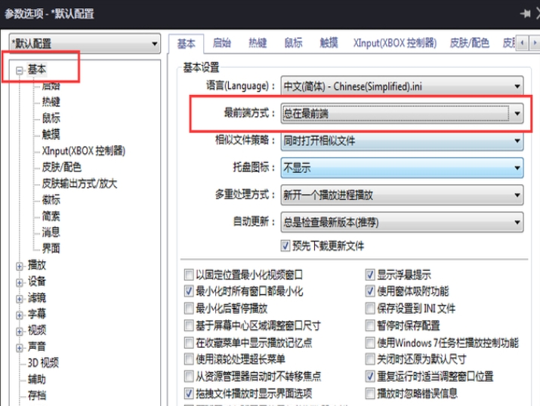540x406 pixels.
Task: Expand the 播放 tree node
Action: point(20,266)
